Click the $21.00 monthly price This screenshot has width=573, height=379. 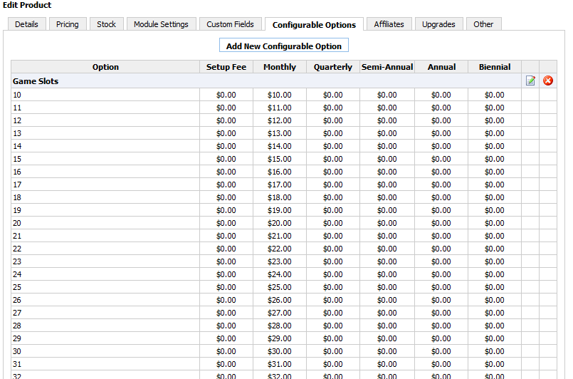tap(280, 236)
